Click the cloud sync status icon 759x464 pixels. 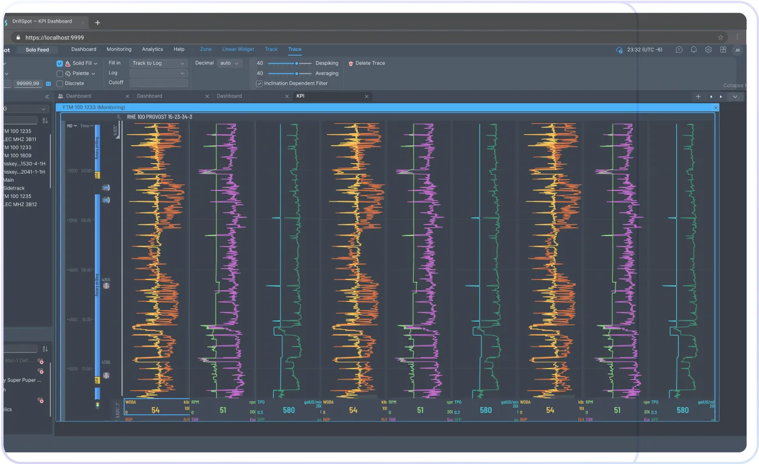(620, 50)
